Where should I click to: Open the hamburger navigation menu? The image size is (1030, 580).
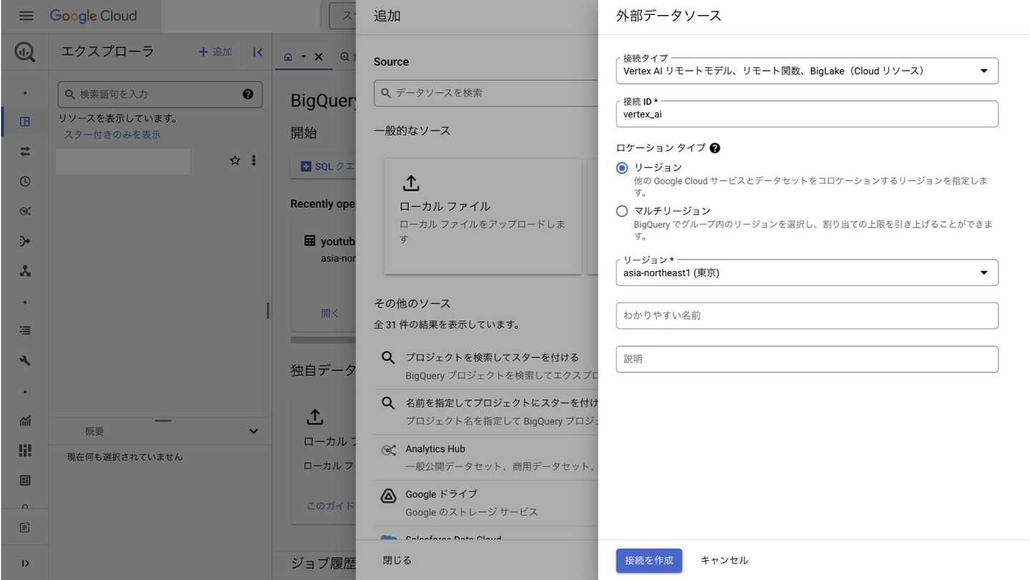point(26,16)
